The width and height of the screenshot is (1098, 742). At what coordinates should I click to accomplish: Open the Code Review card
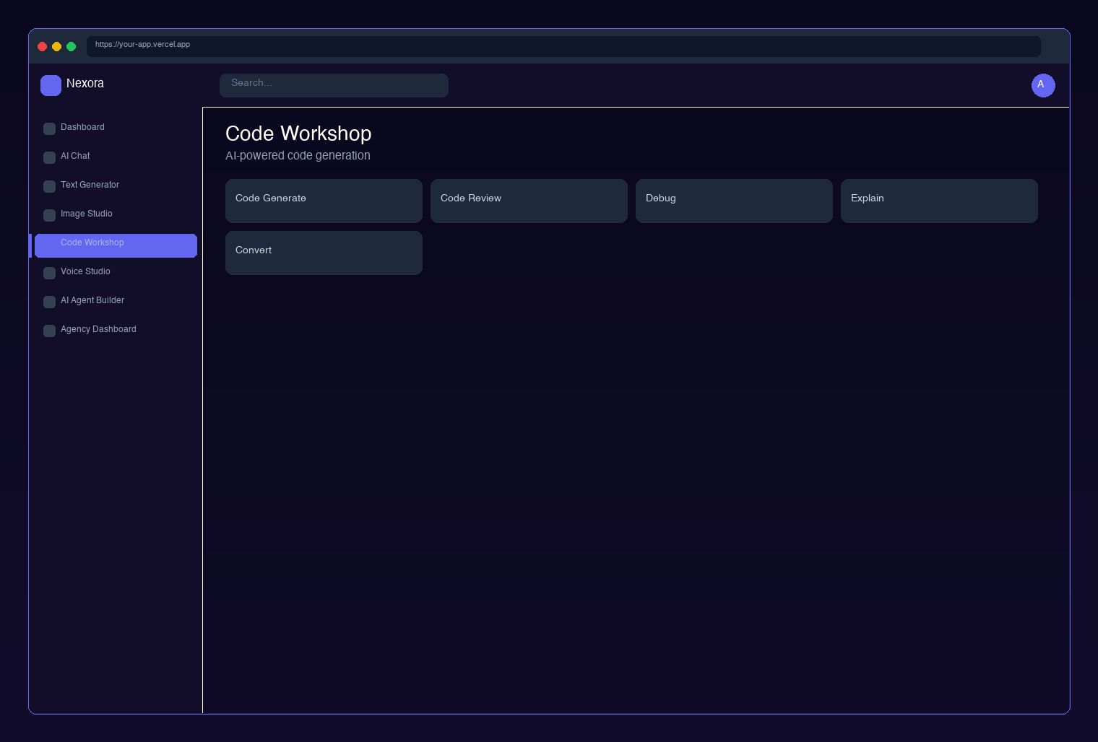pos(529,201)
